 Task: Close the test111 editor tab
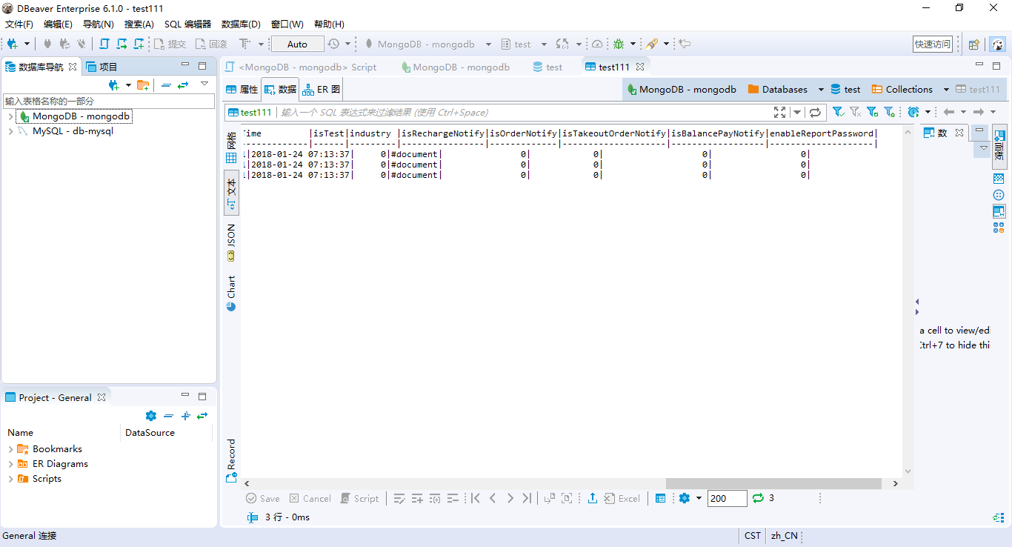pyautogui.click(x=640, y=67)
